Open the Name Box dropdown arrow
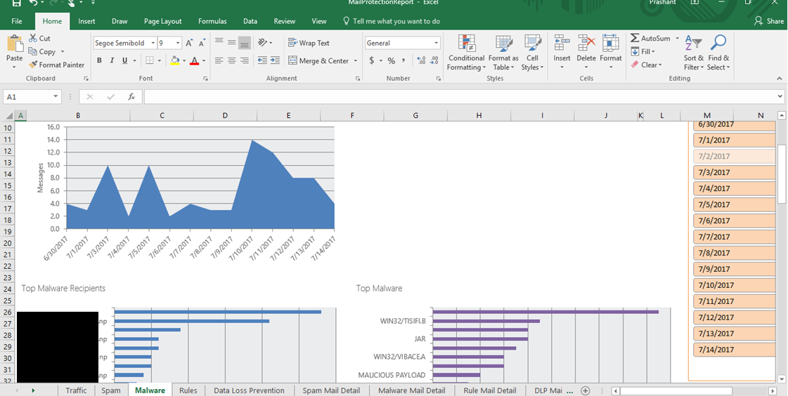 tap(56, 97)
